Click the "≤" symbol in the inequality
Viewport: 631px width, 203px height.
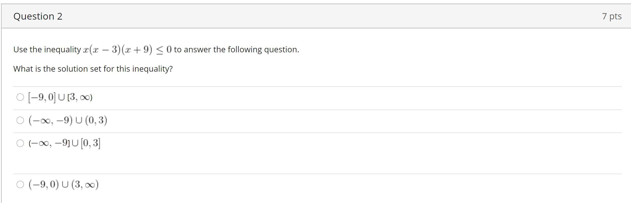(x=160, y=49)
